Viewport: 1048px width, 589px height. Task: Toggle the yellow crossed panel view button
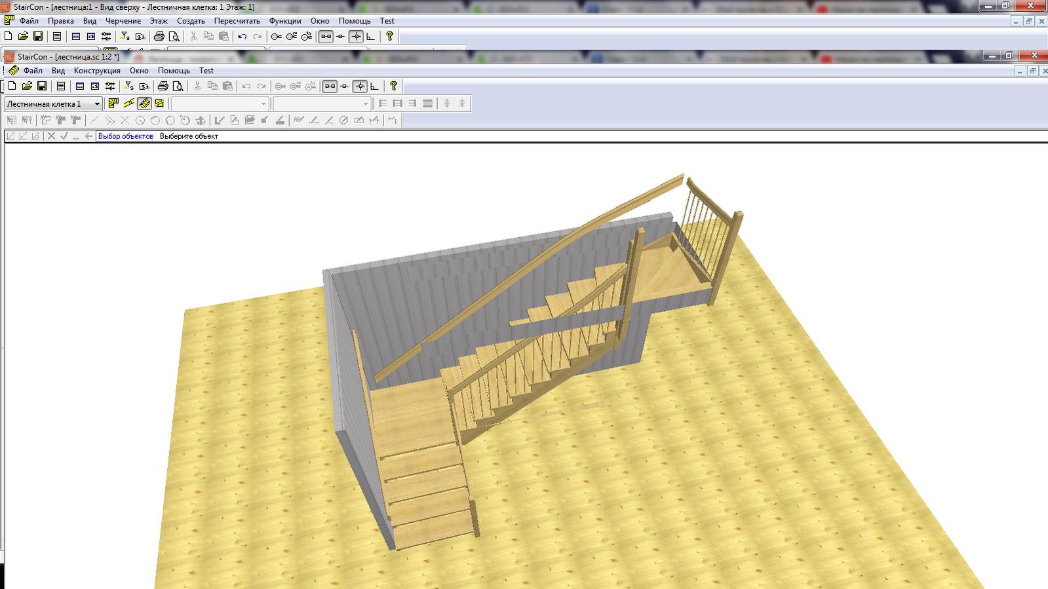pos(159,104)
